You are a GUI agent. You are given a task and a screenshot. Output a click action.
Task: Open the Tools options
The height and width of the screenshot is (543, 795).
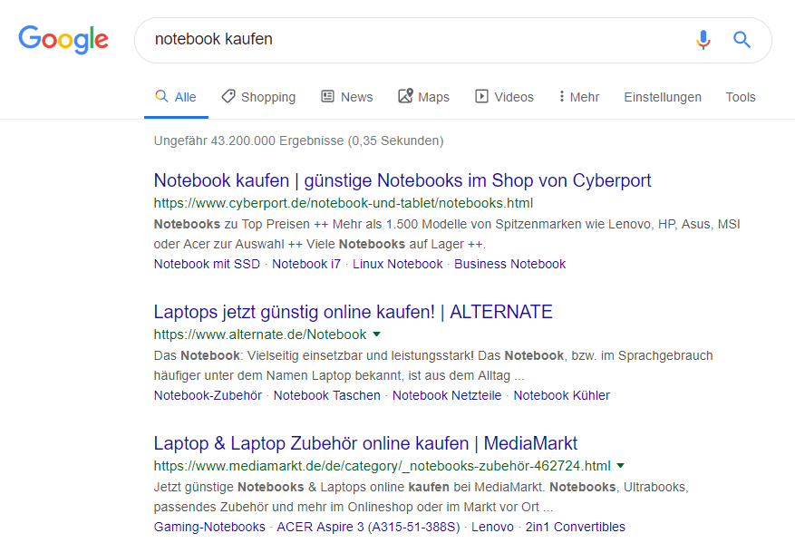741,97
